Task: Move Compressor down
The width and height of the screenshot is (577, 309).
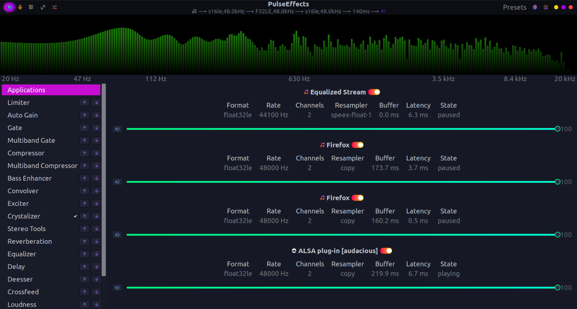Action: [x=96, y=153]
